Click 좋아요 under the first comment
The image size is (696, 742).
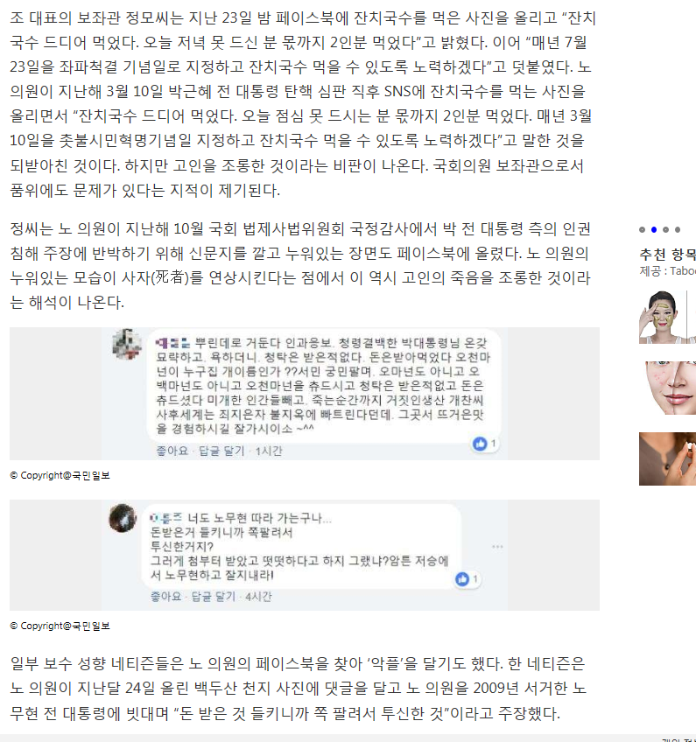tap(172, 451)
